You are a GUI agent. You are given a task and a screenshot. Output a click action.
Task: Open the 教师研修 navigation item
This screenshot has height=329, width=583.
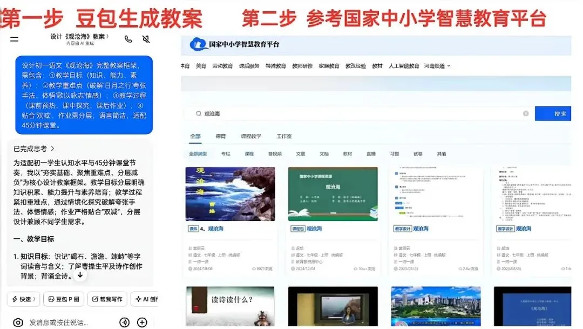point(302,66)
